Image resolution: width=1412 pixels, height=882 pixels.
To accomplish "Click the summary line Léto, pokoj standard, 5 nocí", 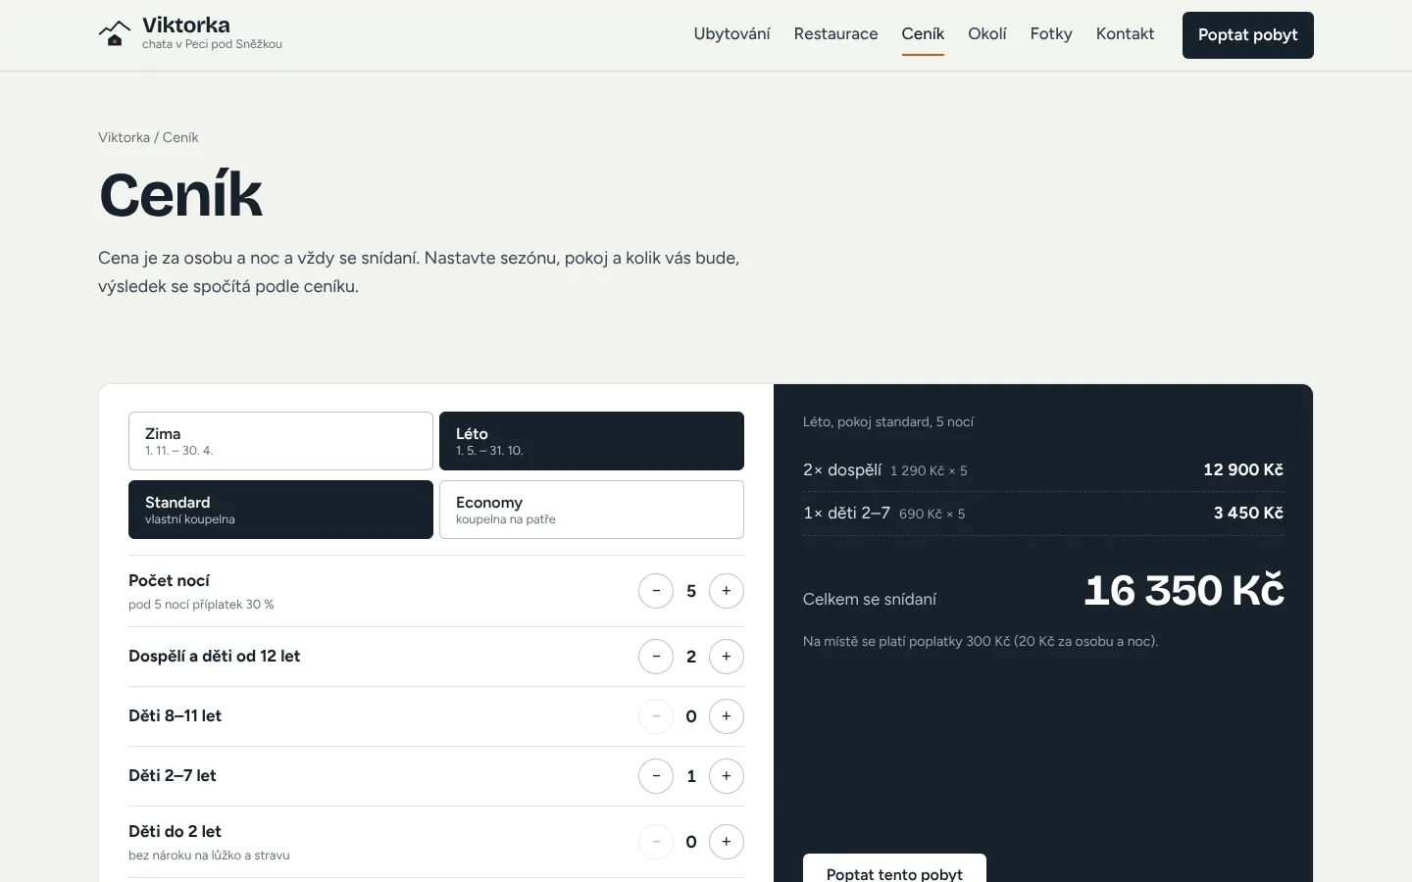I will point(888,422).
